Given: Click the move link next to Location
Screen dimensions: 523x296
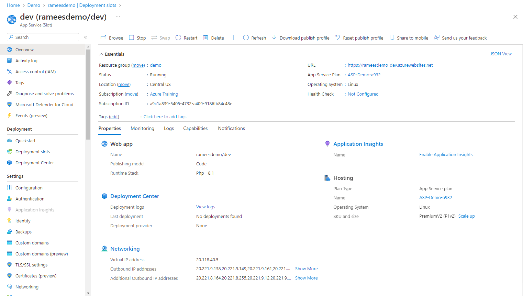Looking at the screenshot, I should tap(124, 84).
